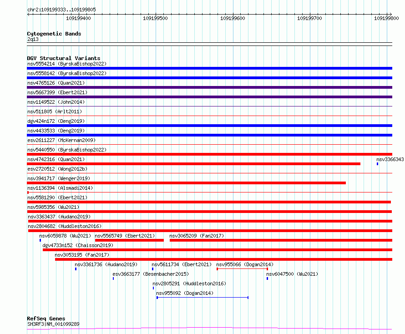Click the small blue marker under nsv6059878

40,241
